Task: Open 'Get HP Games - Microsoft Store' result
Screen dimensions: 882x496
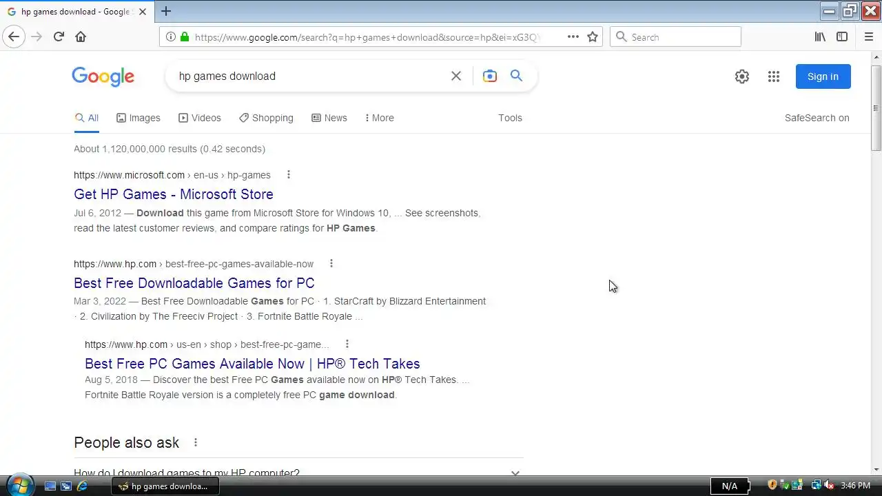Action: coord(174,194)
